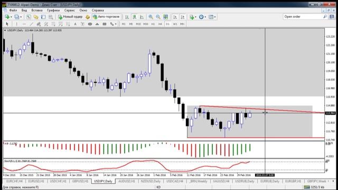
Task: Click the search magnifier icon
Action: (325, 16)
